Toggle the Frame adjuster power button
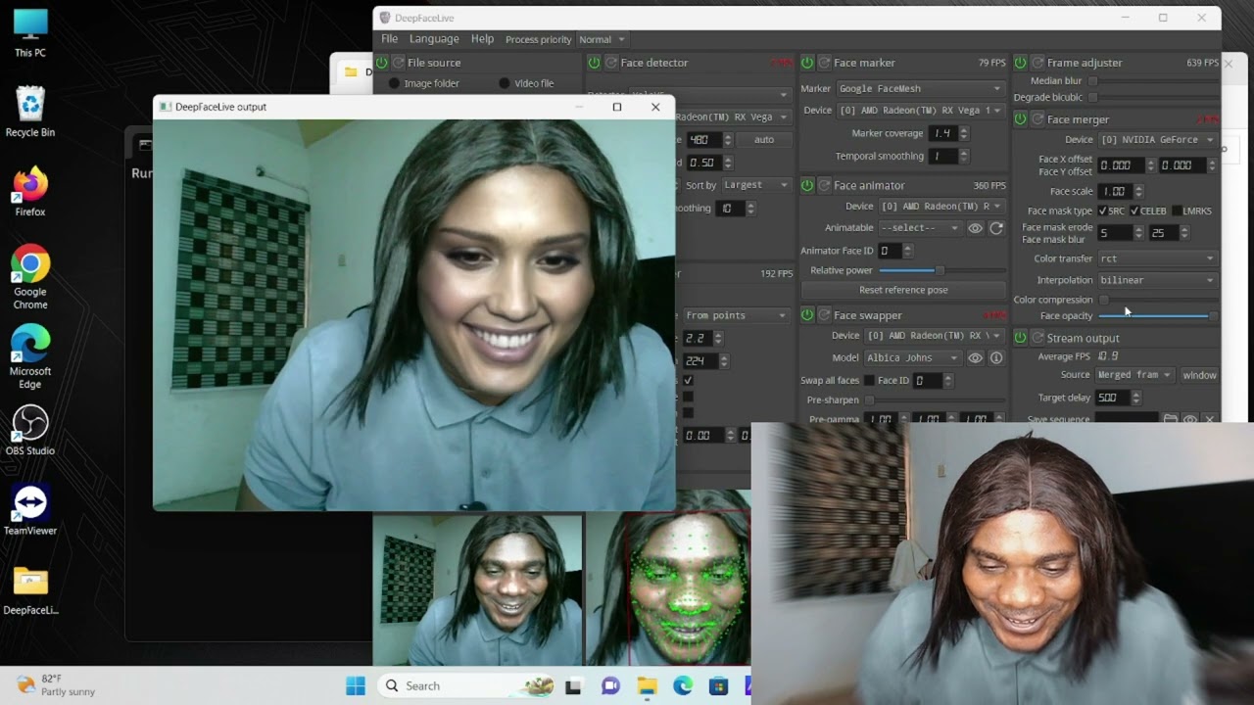Screen dimensions: 1254x705 pyautogui.click(x=1020, y=63)
